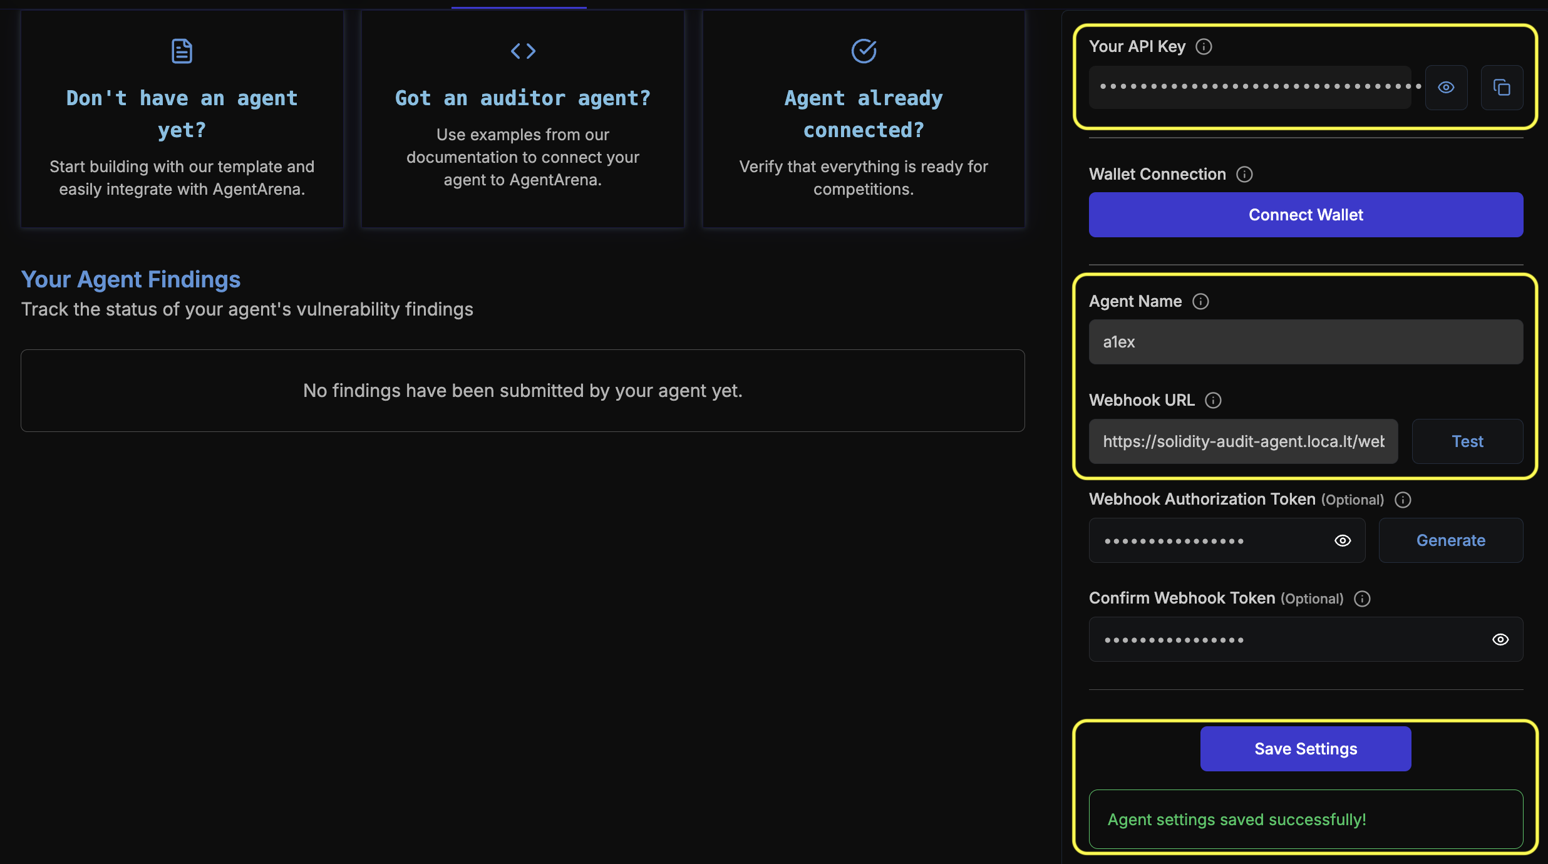Click info icon next to Agent Name
1548x864 pixels.
[x=1200, y=302]
